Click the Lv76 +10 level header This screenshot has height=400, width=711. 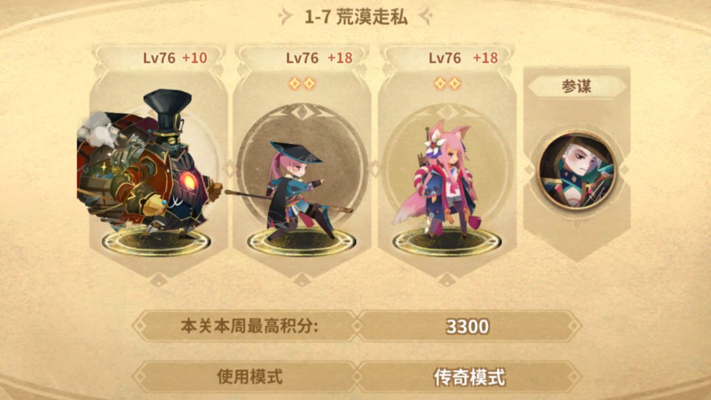[x=175, y=58]
